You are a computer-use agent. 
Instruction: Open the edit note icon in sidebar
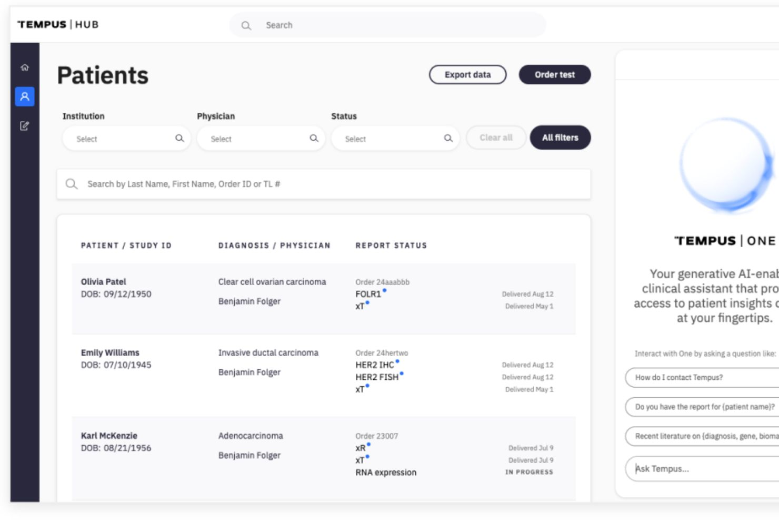(x=25, y=126)
